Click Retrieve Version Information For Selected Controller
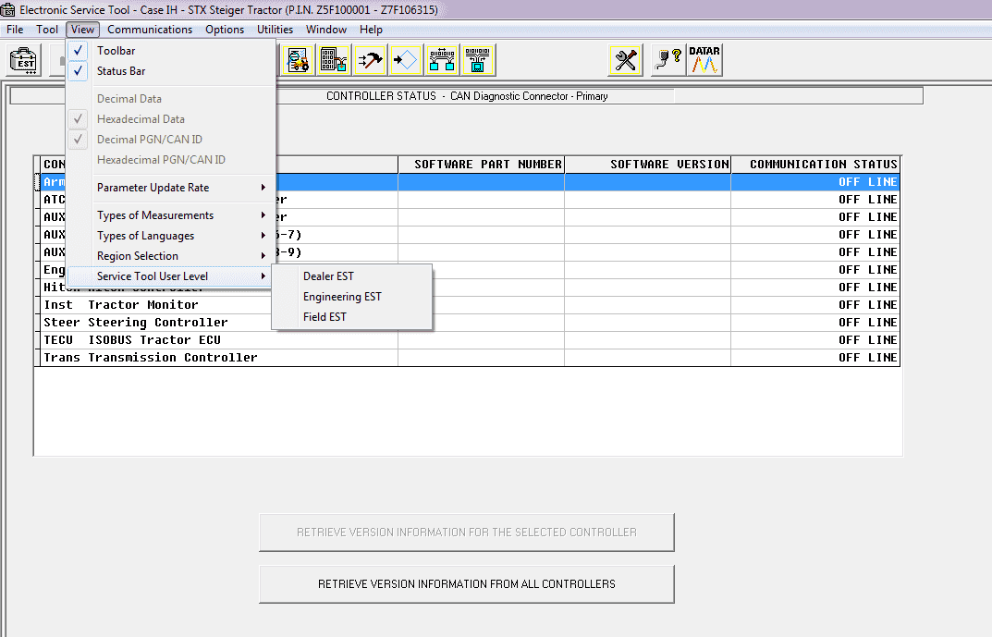Screen dimensions: 992x637 (467, 532)
